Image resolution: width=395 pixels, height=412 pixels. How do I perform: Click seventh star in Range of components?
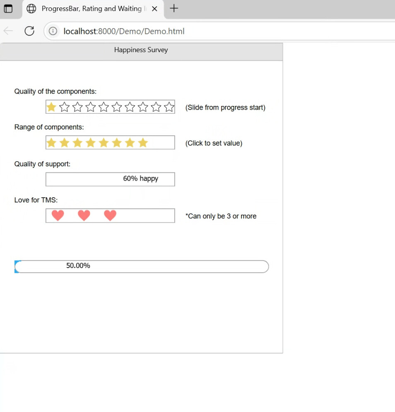130,143
